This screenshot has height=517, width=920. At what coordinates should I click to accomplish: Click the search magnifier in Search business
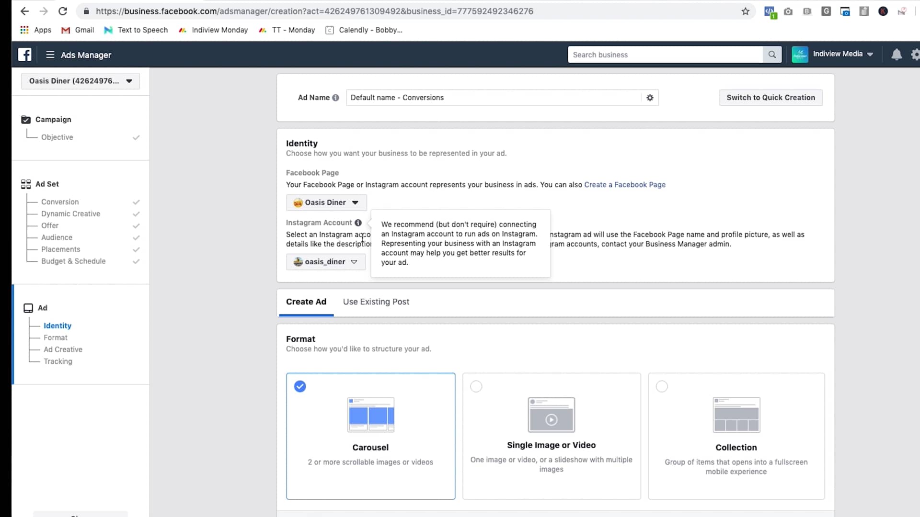pyautogui.click(x=771, y=55)
